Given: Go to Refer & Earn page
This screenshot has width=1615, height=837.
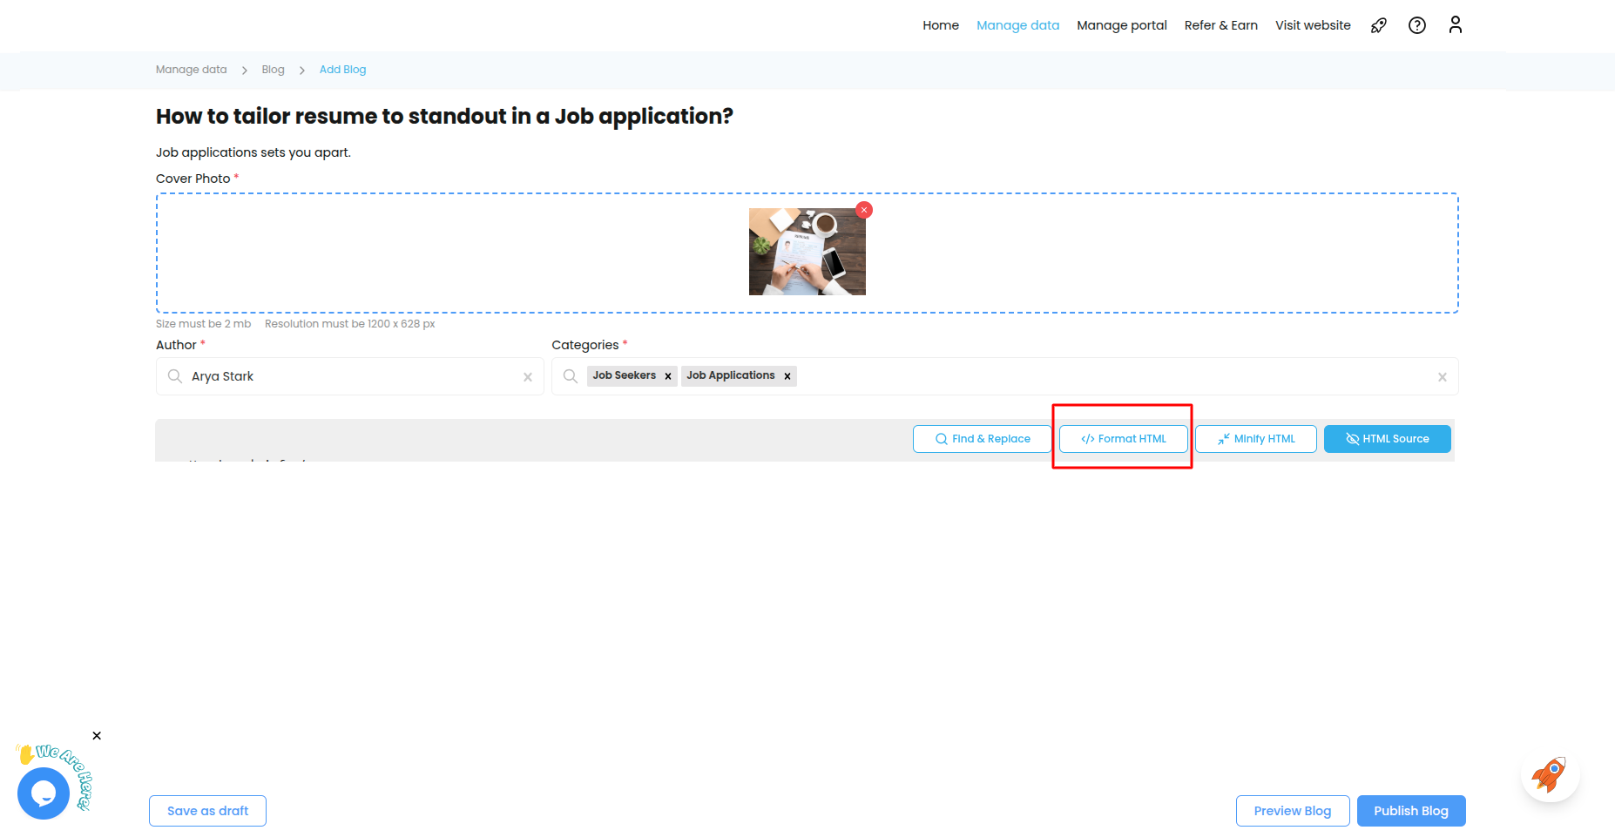Looking at the screenshot, I should 1220,25.
